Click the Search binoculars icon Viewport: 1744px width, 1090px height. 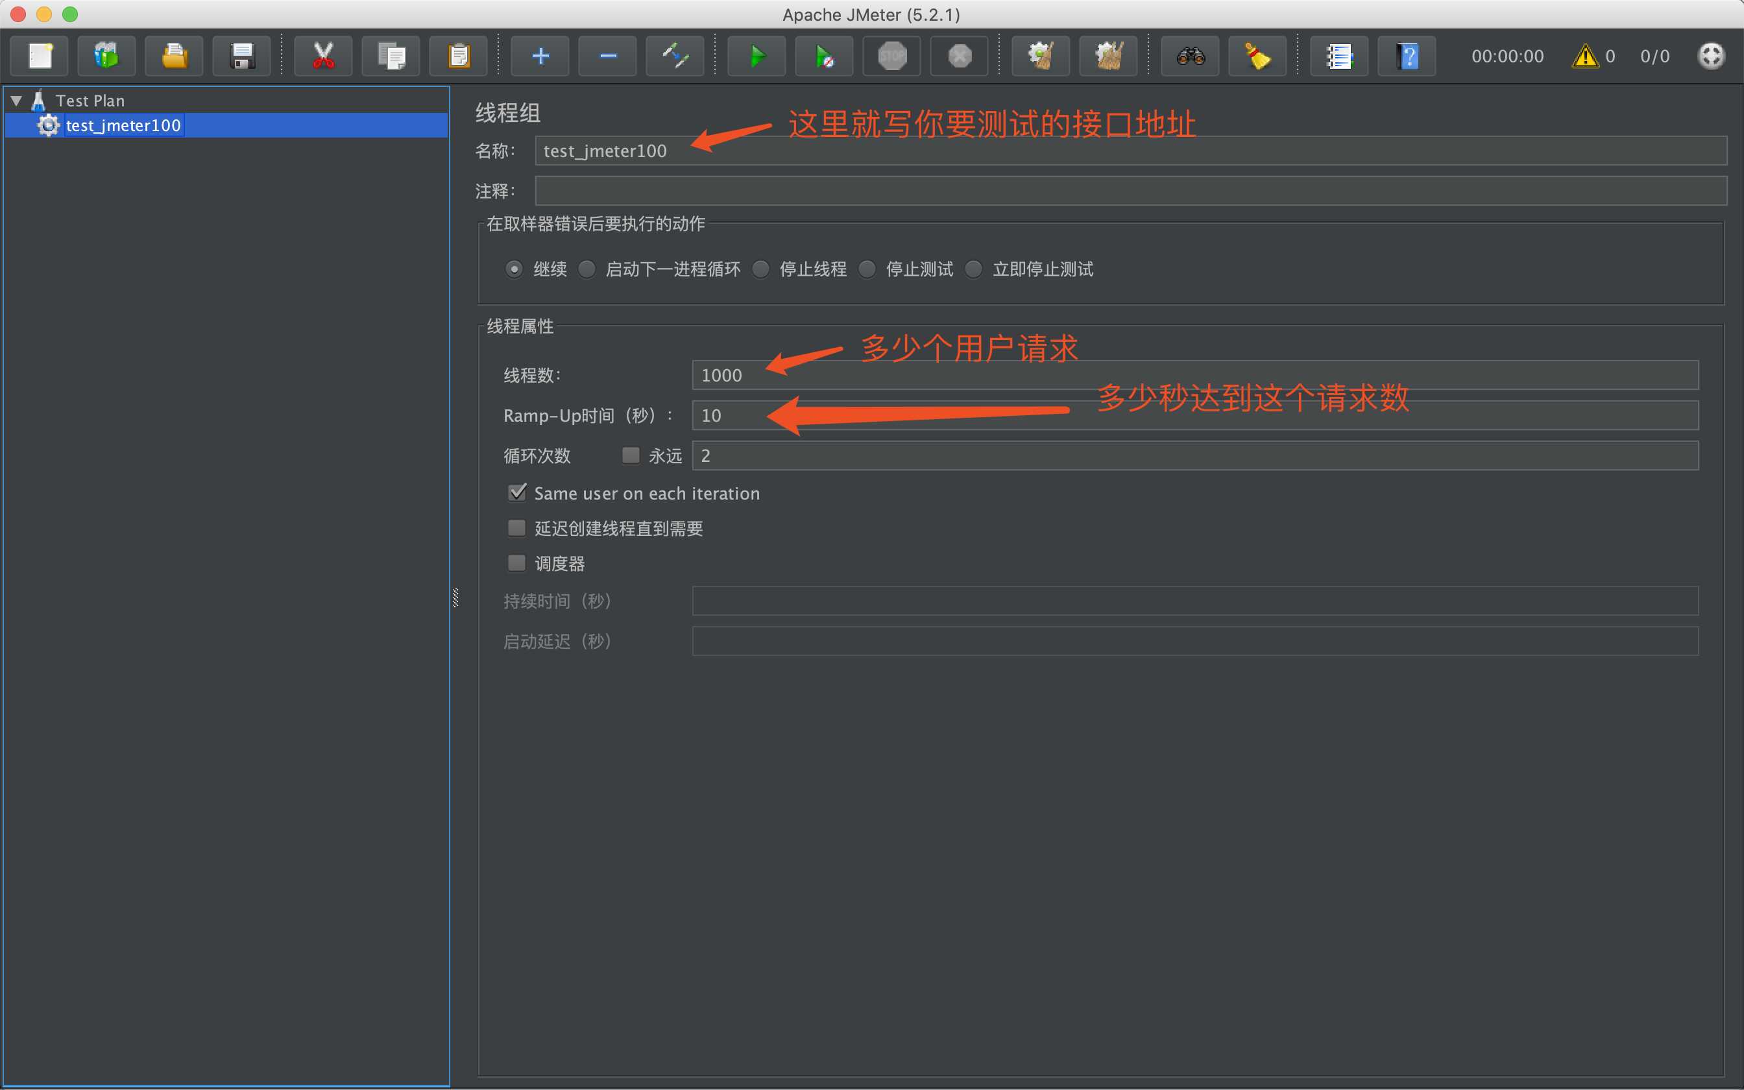tap(1191, 56)
